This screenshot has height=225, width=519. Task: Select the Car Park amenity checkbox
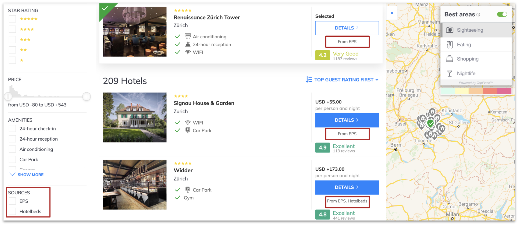coord(12,160)
